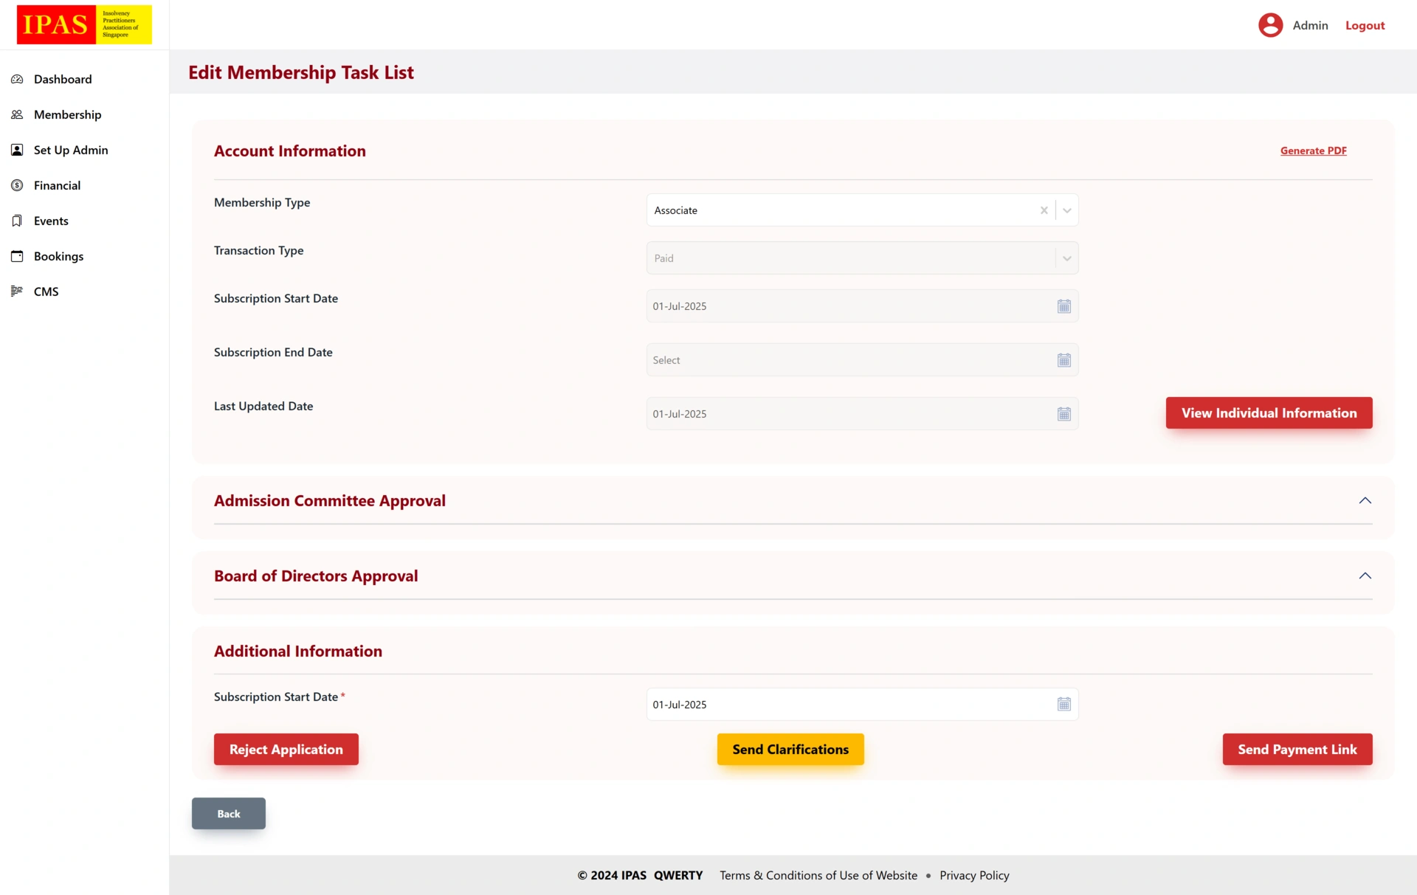Click the Financial dollar icon in sidebar
Screen dimensions: 1417x895
[17, 185]
